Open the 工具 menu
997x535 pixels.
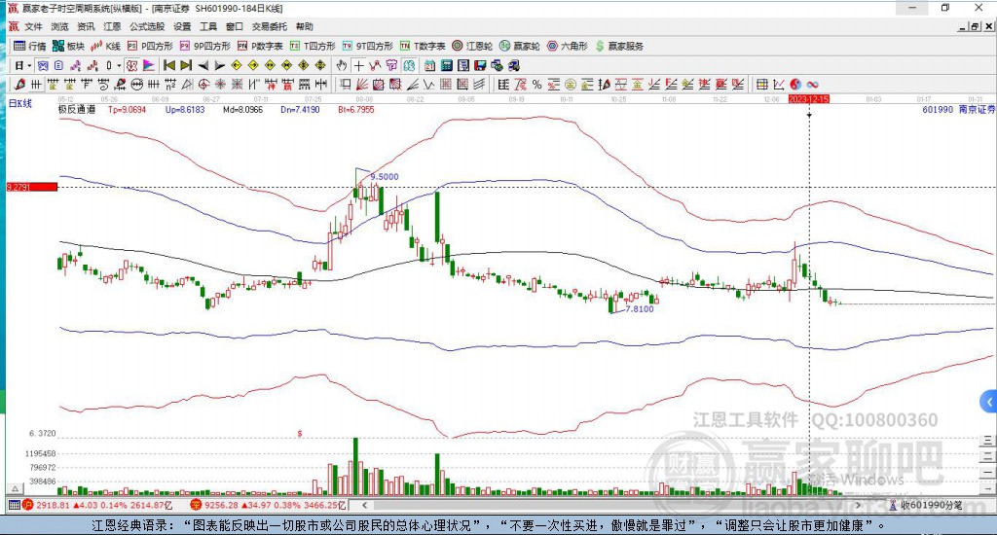click(x=208, y=26)
